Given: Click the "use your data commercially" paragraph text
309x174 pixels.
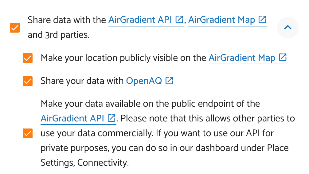Looking at the screenshot, I should coord(97,133).
